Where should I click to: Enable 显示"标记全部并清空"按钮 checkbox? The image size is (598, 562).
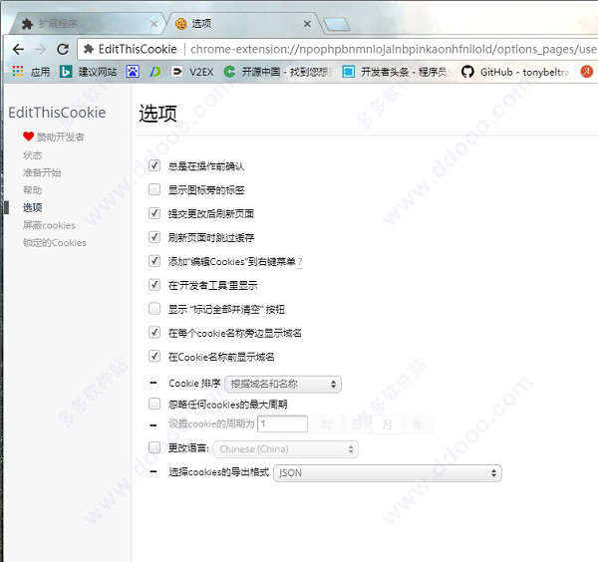pyautogui.click(x=154, y=309)
